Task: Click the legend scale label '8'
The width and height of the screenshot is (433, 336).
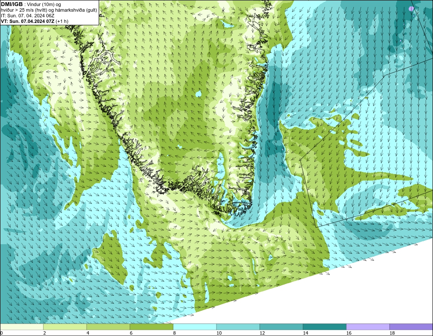Action: pos(174,333)
